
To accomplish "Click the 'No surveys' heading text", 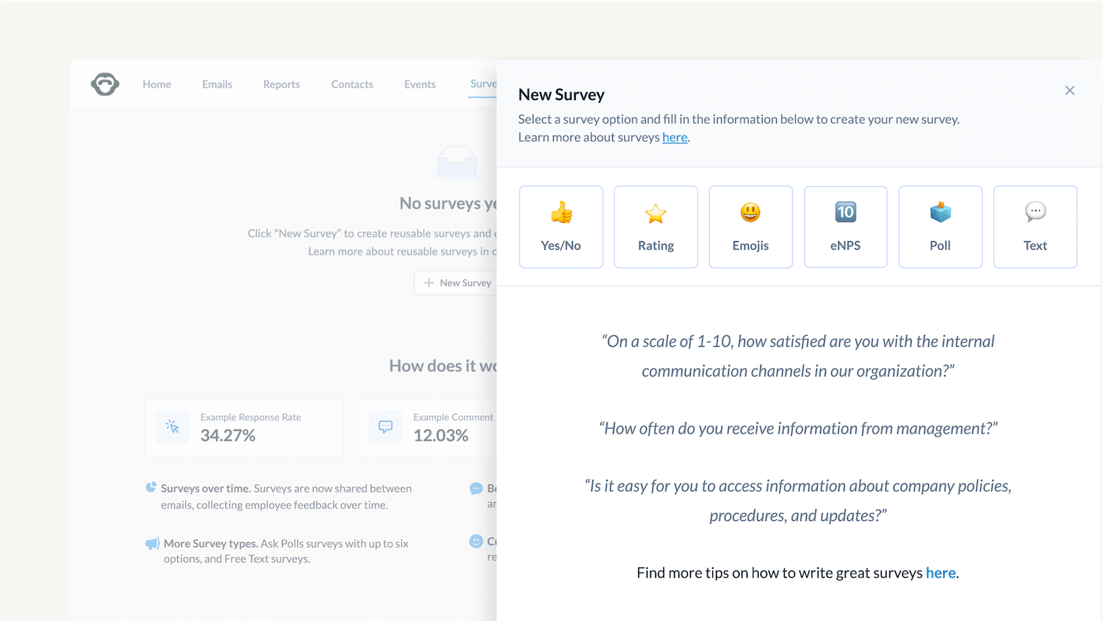I will pyautogui.click(x=448, y=203).
